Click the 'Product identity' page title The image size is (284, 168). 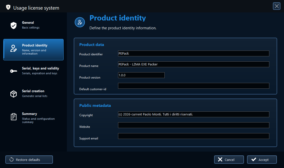click(x=118, y=18)
